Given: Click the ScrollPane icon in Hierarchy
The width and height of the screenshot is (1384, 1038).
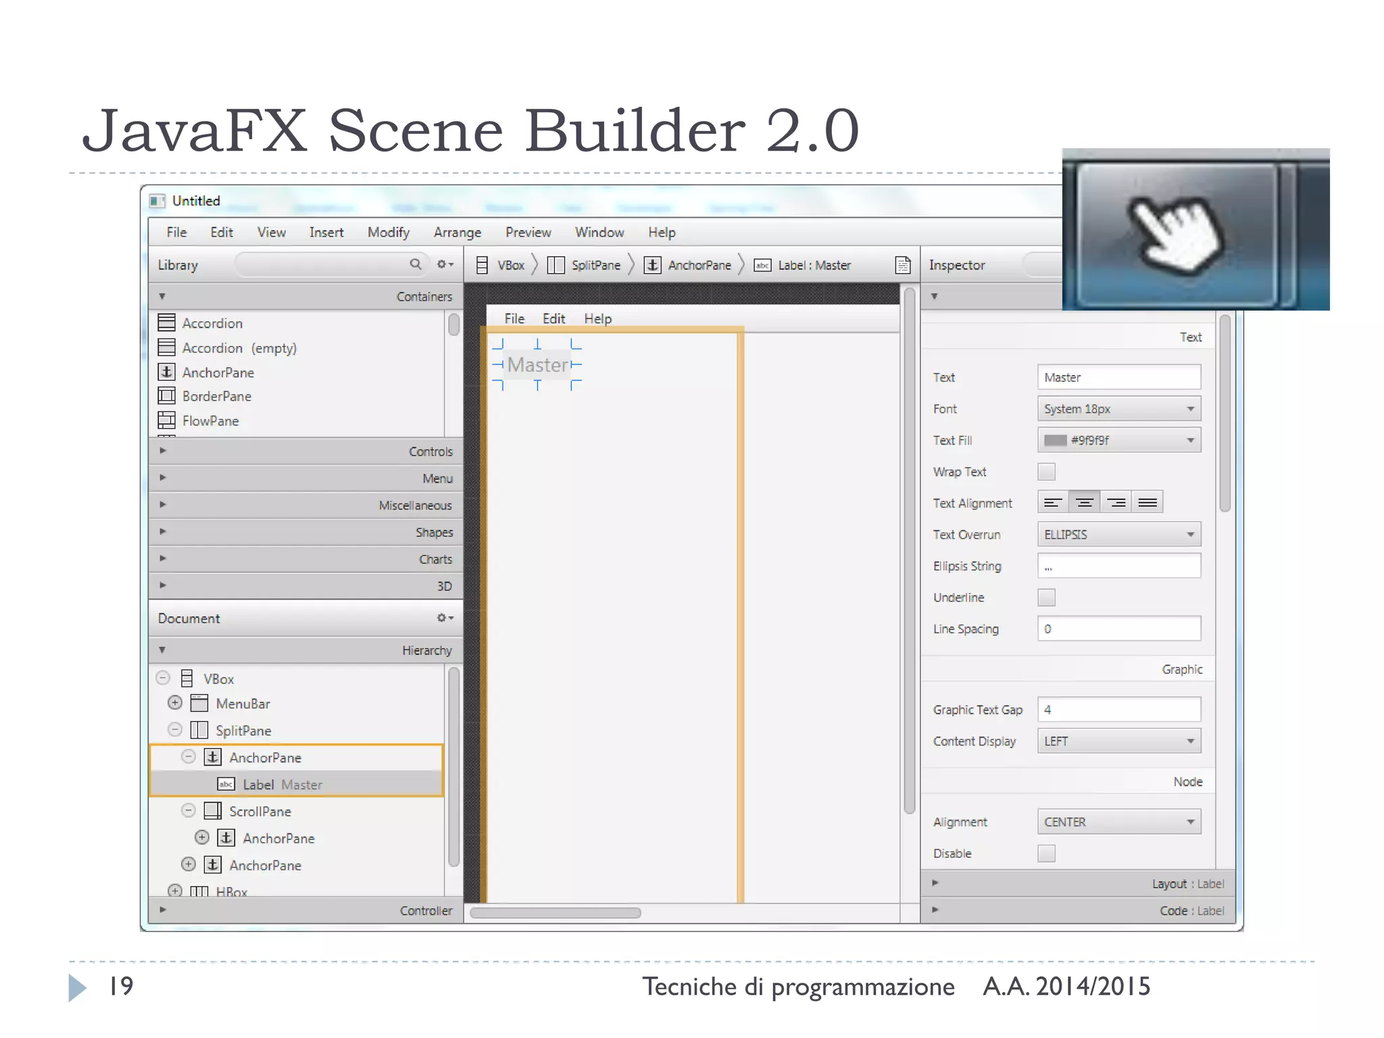Looking at the screenshot, I should pos(213,810).
